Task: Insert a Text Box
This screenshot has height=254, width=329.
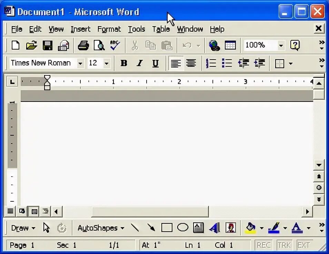Action: (198, 227)
